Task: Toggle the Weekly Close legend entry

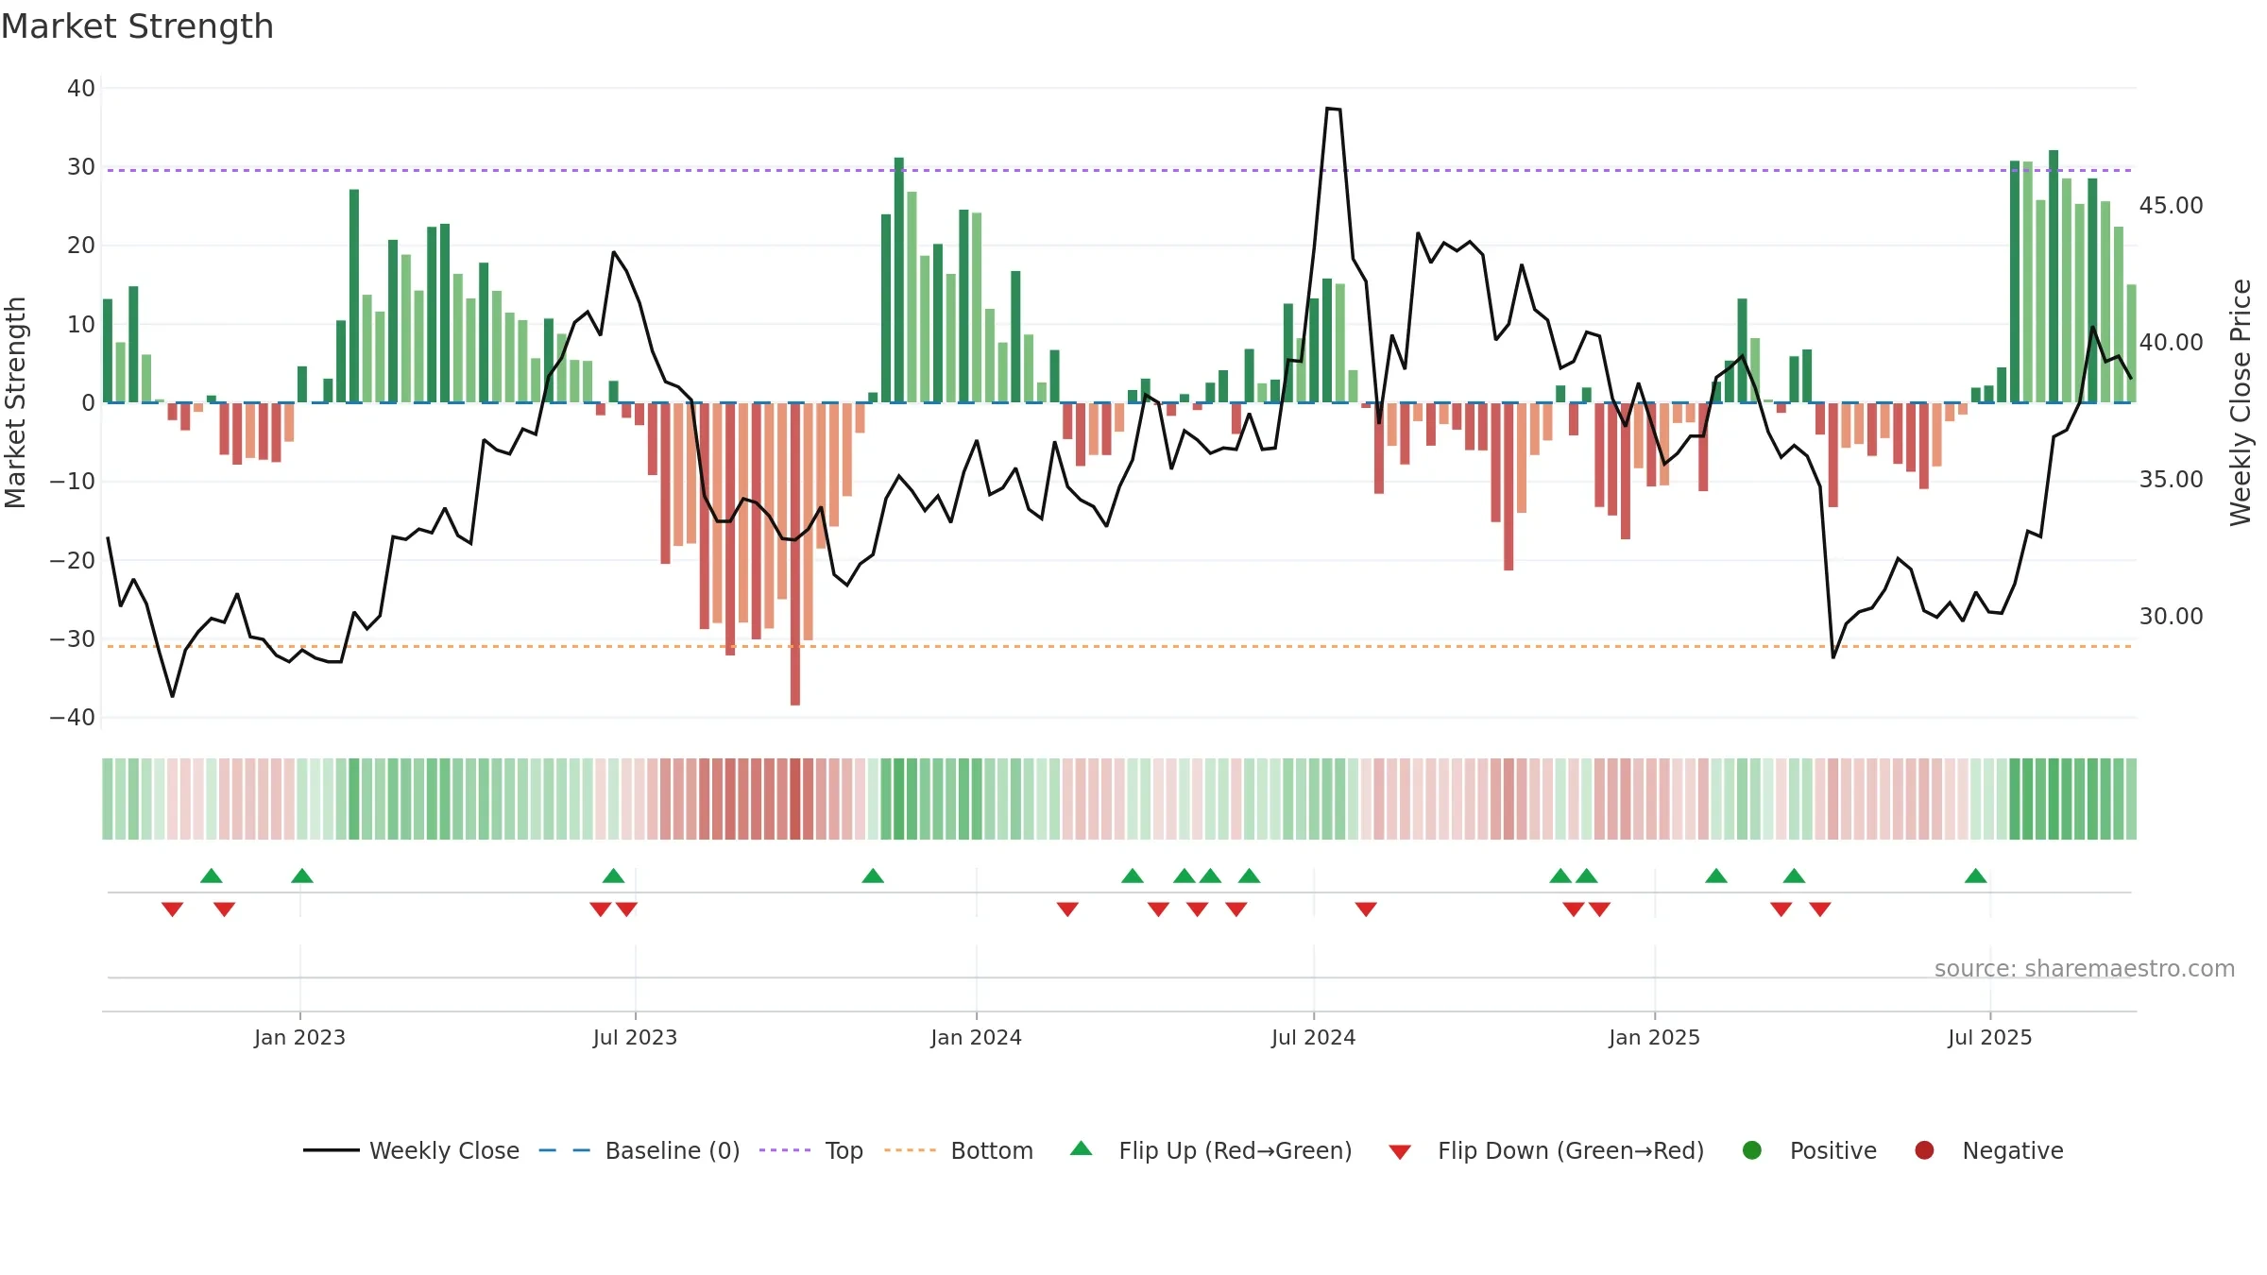Action: (x=411, y=1150)
